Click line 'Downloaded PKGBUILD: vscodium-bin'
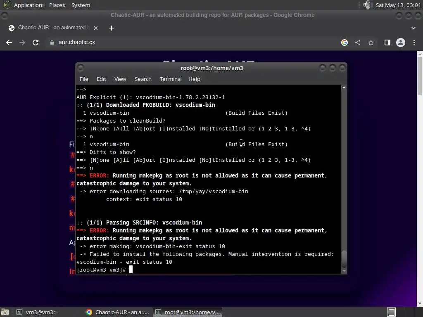423x317 pixels. click(161, 105)
